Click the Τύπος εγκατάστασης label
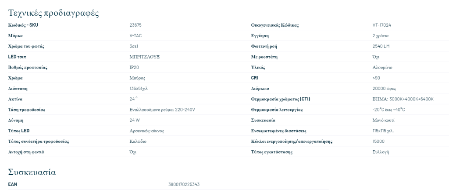 [x=271, y=152]
